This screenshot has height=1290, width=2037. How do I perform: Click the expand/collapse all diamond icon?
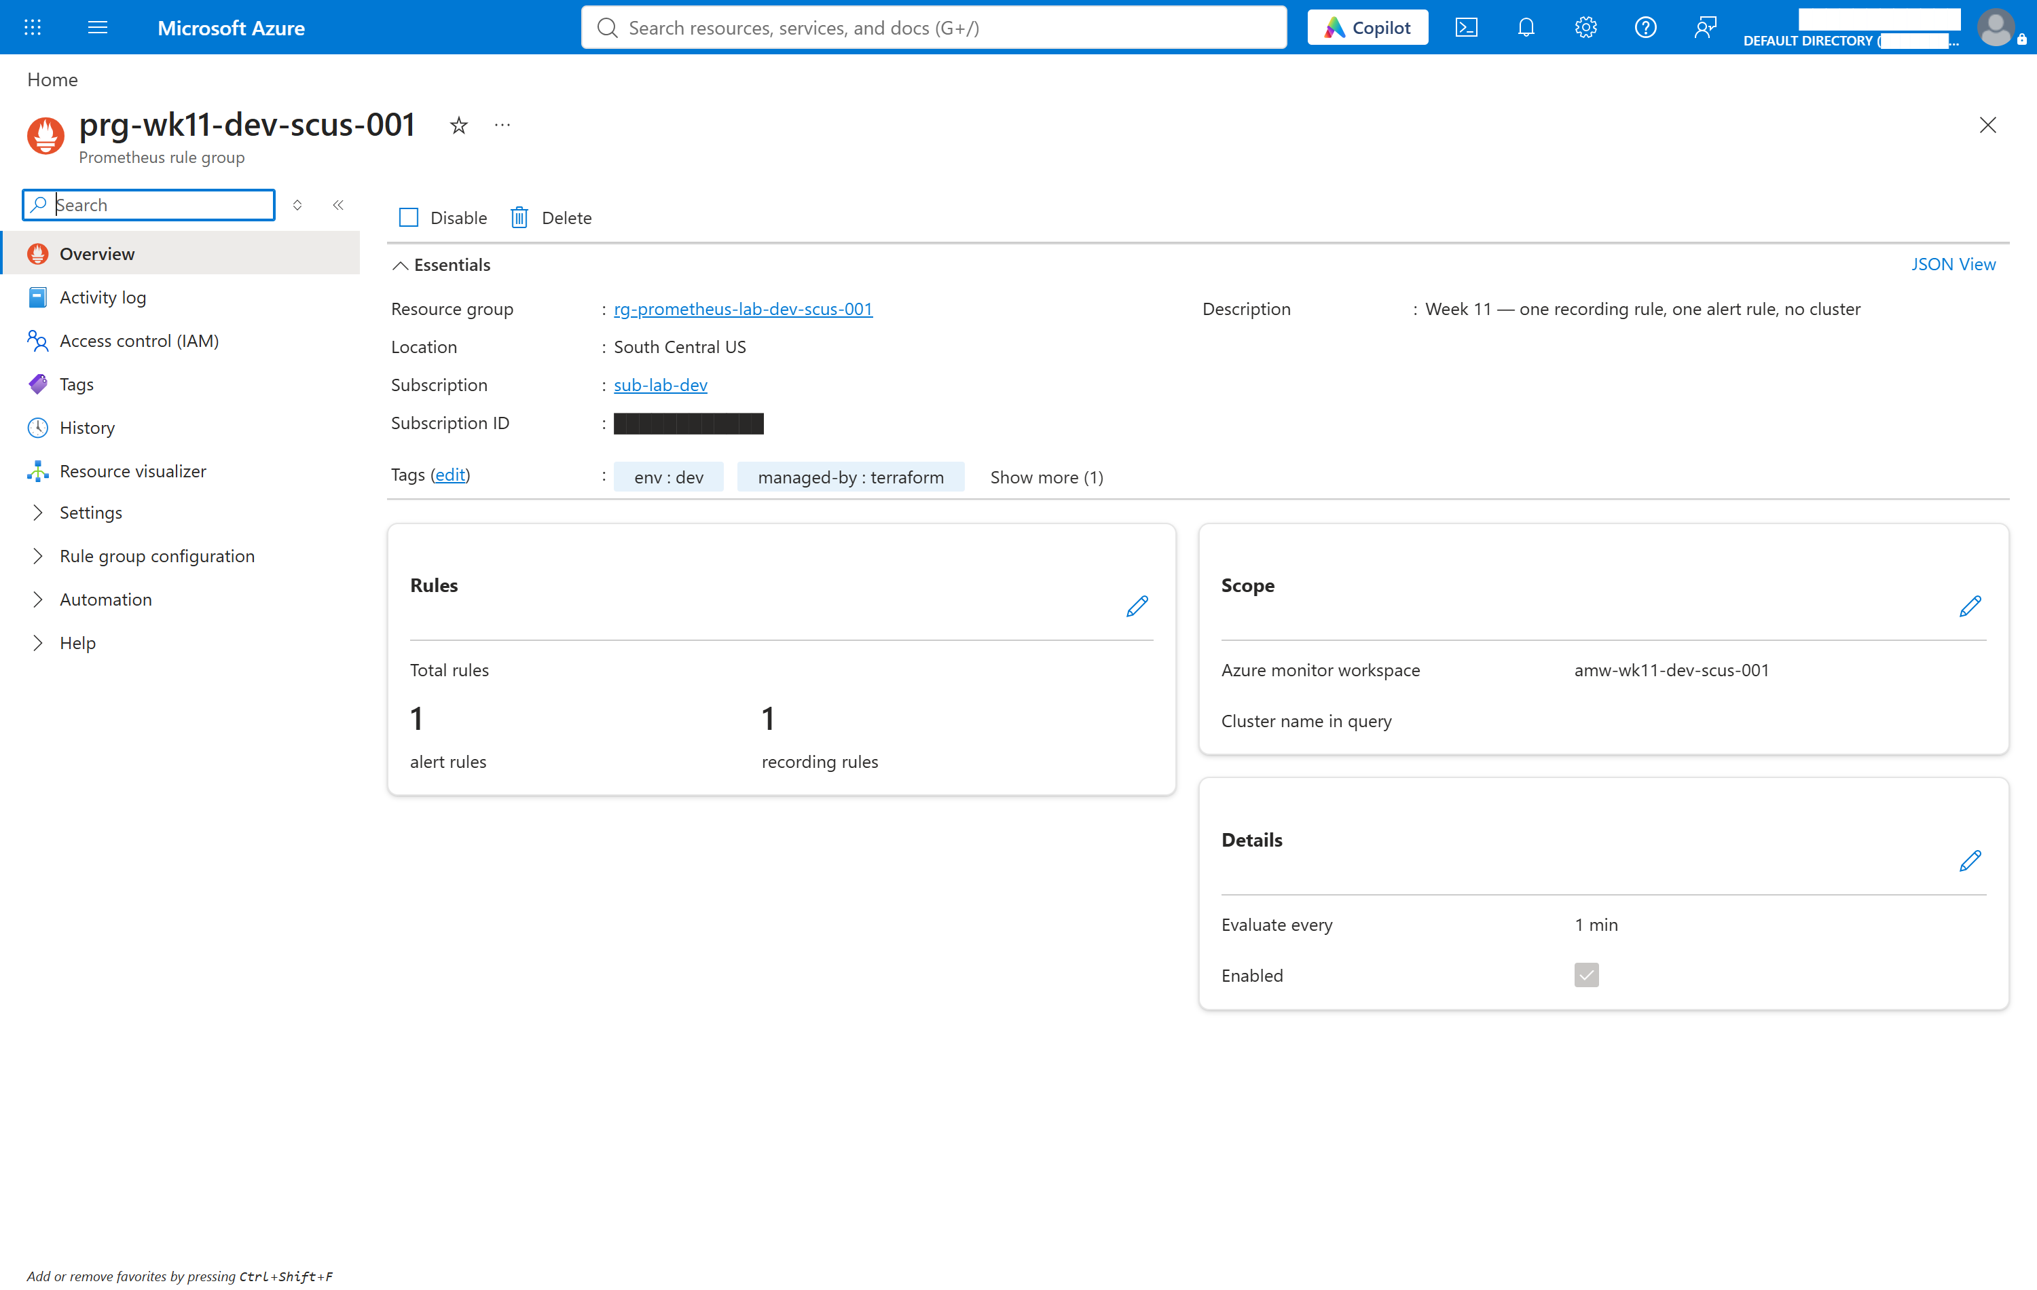[x=297, y=205]
